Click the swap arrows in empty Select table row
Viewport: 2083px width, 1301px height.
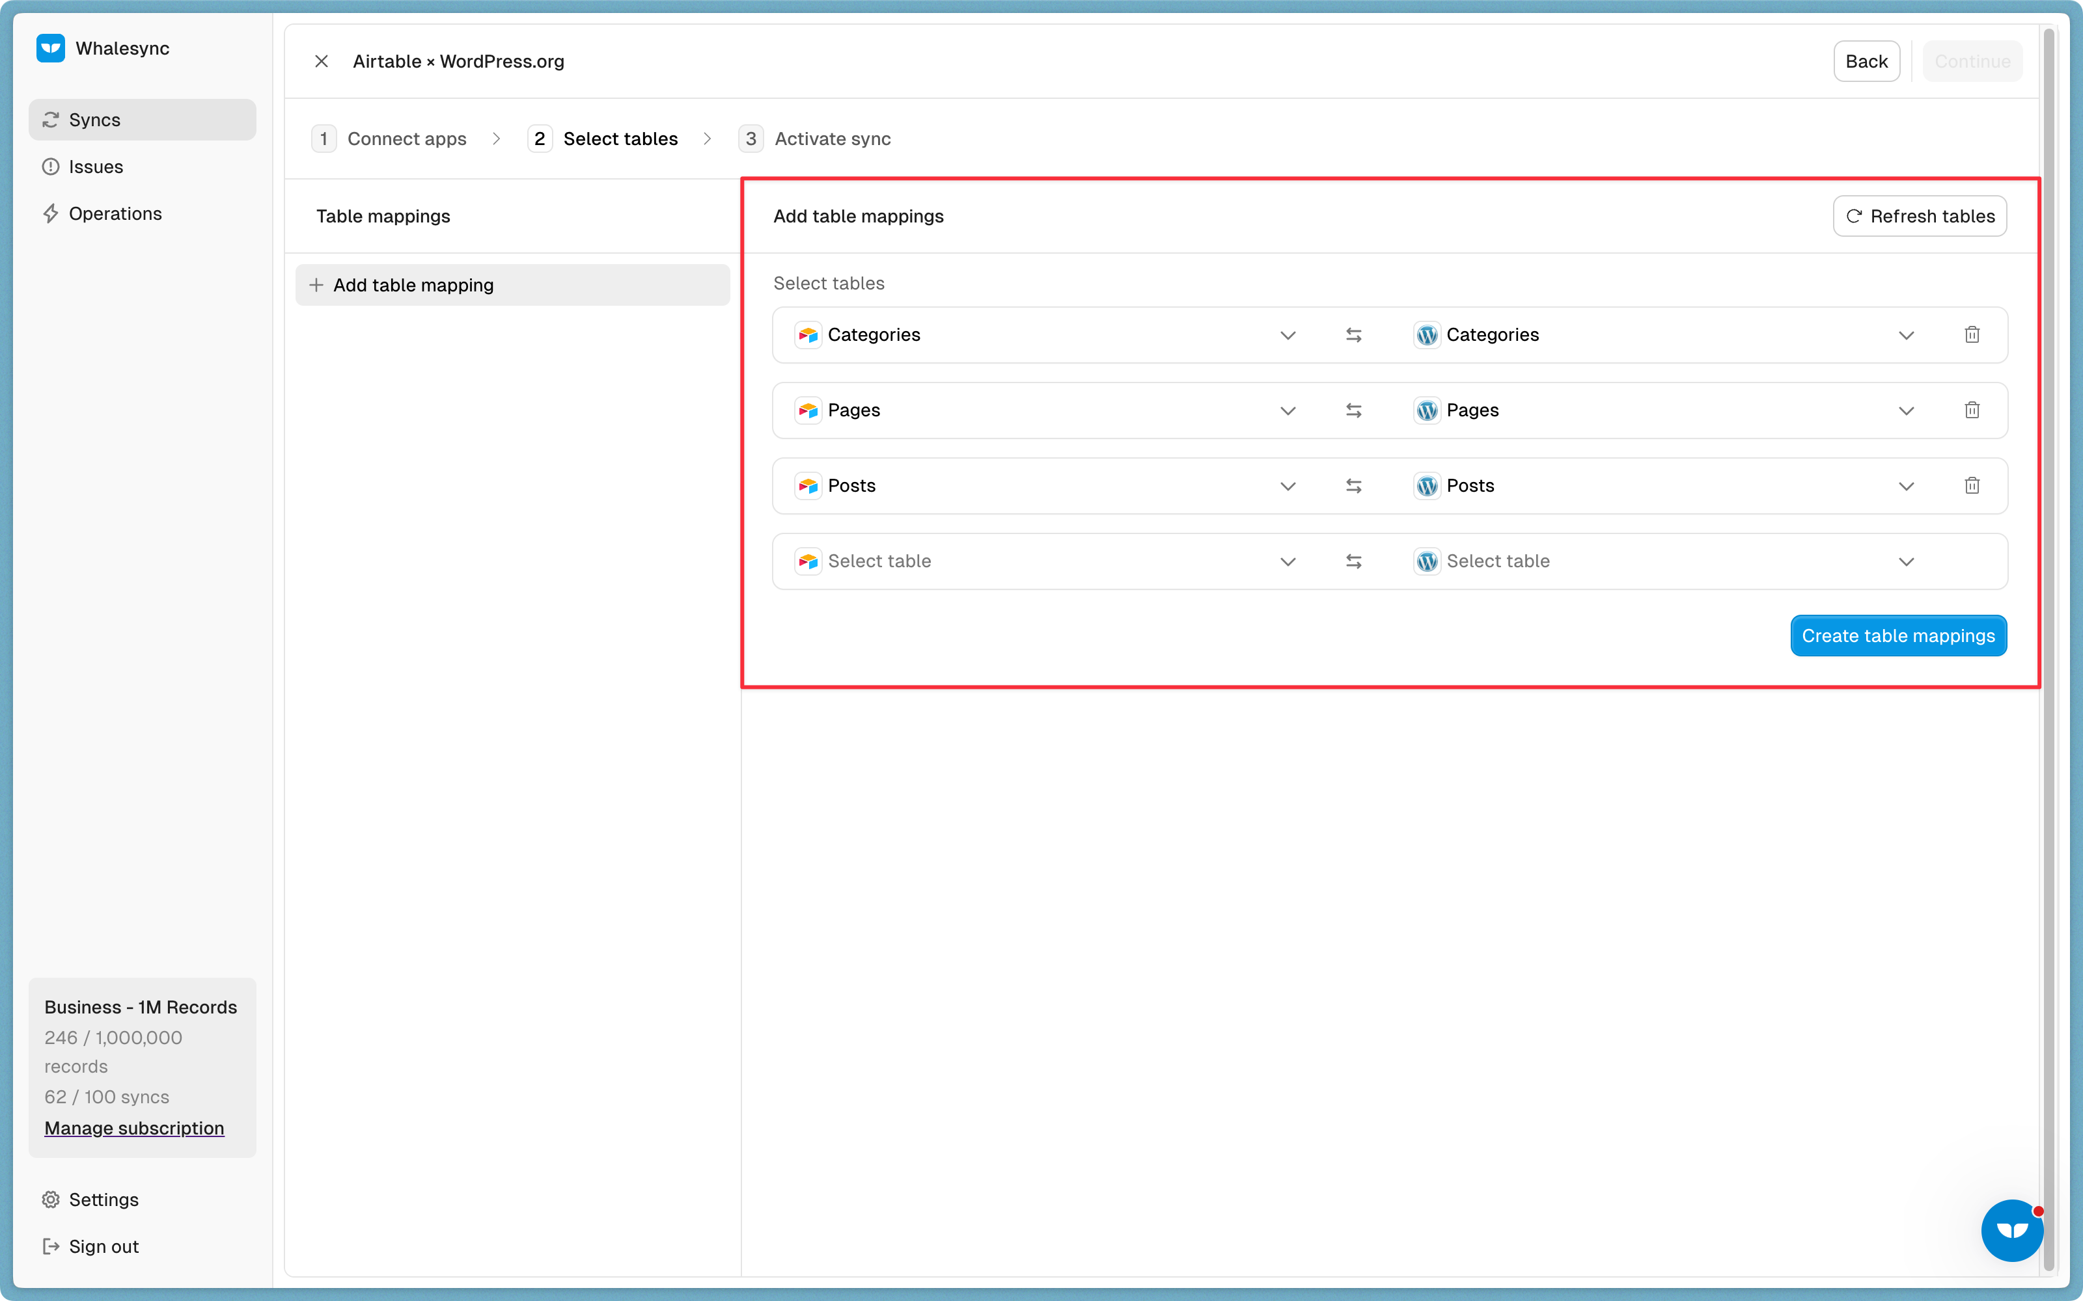[1353, 562]
